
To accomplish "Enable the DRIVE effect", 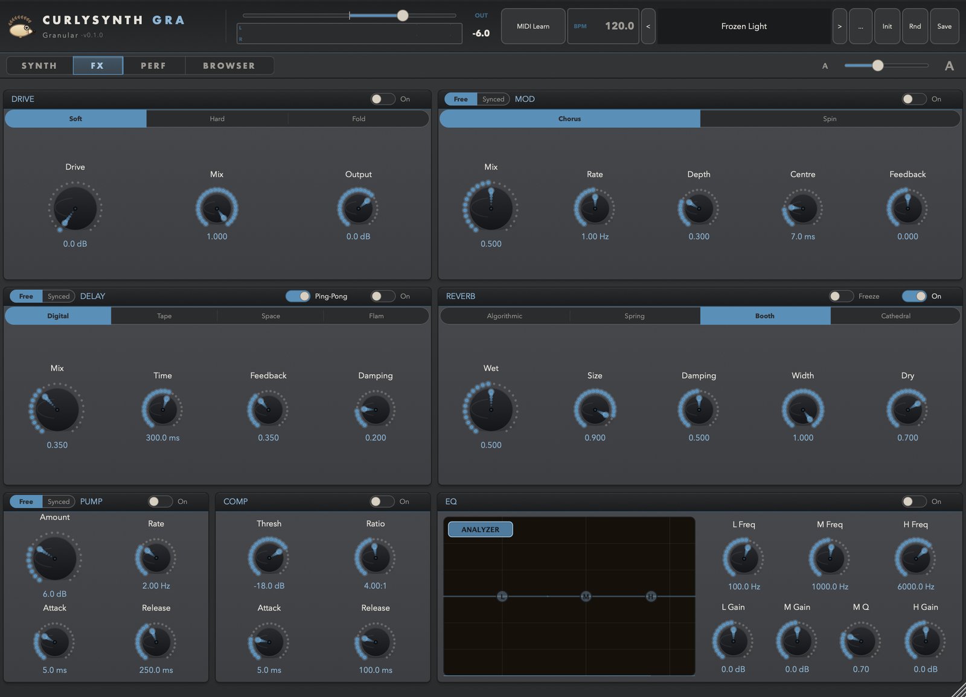I will pos(383,99).
